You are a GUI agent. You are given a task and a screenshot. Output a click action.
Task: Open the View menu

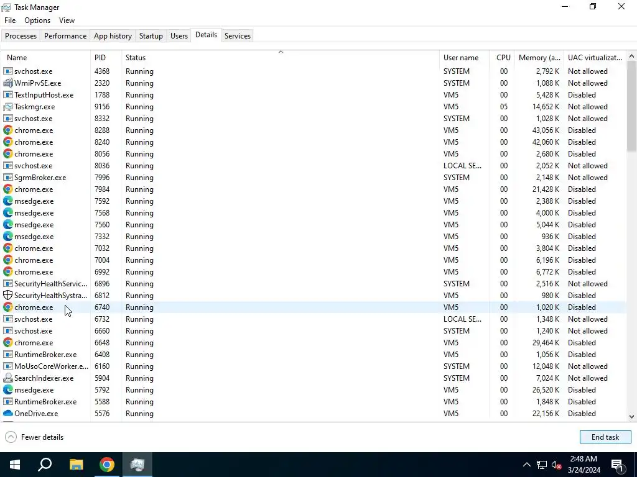67,20
